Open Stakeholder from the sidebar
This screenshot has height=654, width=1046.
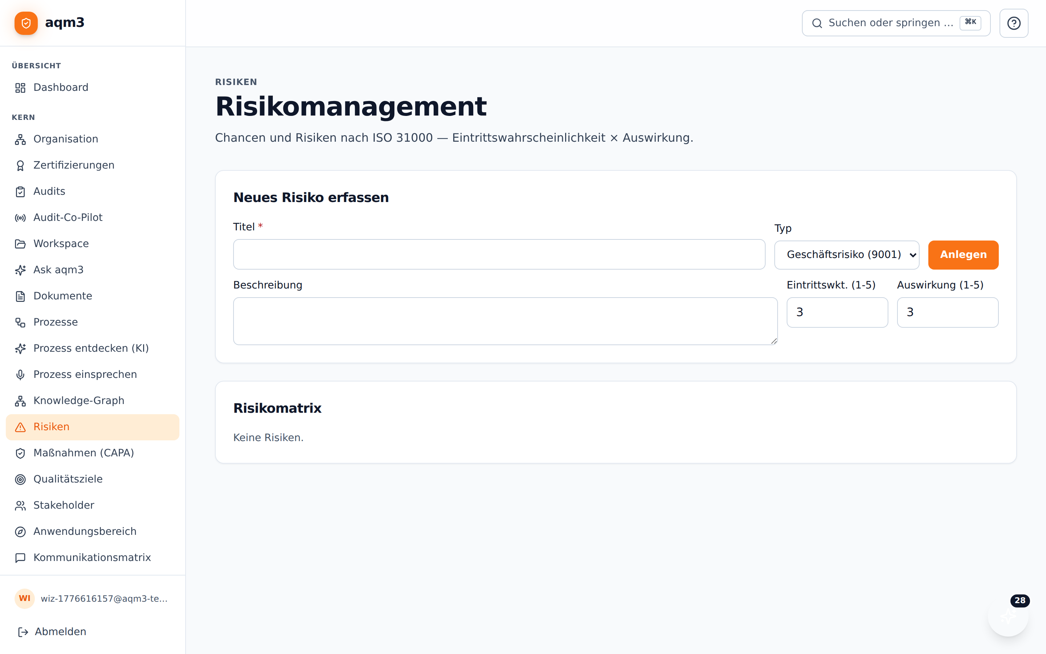tap(93, 506)
